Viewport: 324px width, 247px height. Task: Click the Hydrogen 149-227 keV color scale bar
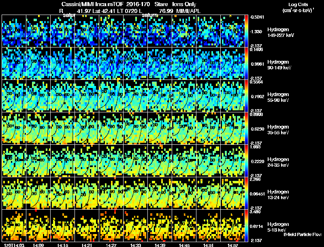[246, 31]
